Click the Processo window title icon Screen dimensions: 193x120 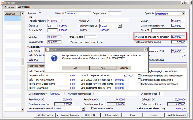tap(3, 3)
